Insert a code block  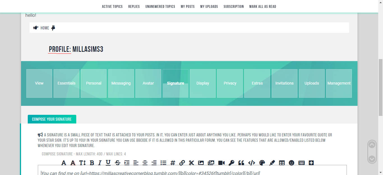pyautogui.click(x=252, y=163)
